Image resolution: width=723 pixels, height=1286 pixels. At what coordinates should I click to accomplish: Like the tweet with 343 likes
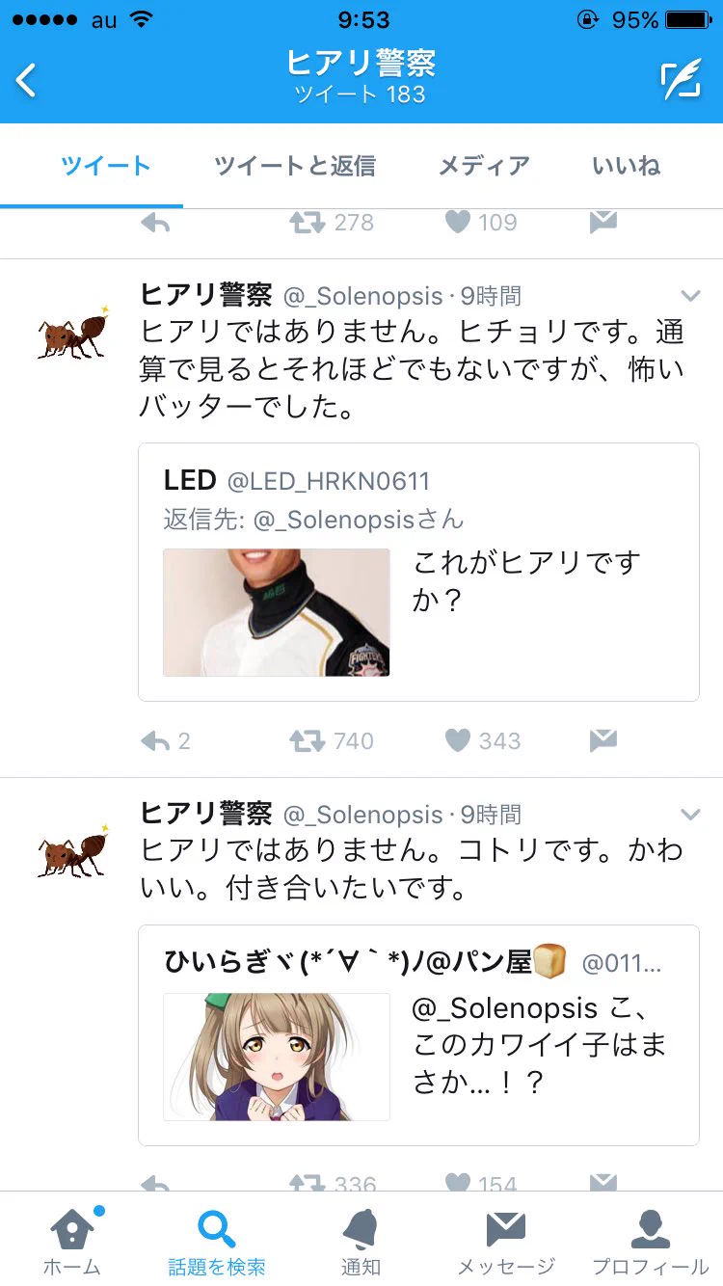pos(457,740)
